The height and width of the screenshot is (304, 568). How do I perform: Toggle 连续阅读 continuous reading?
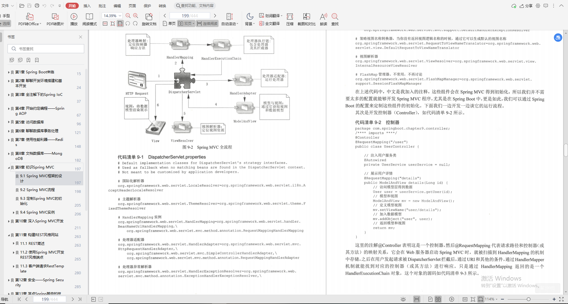click(207, 23)
